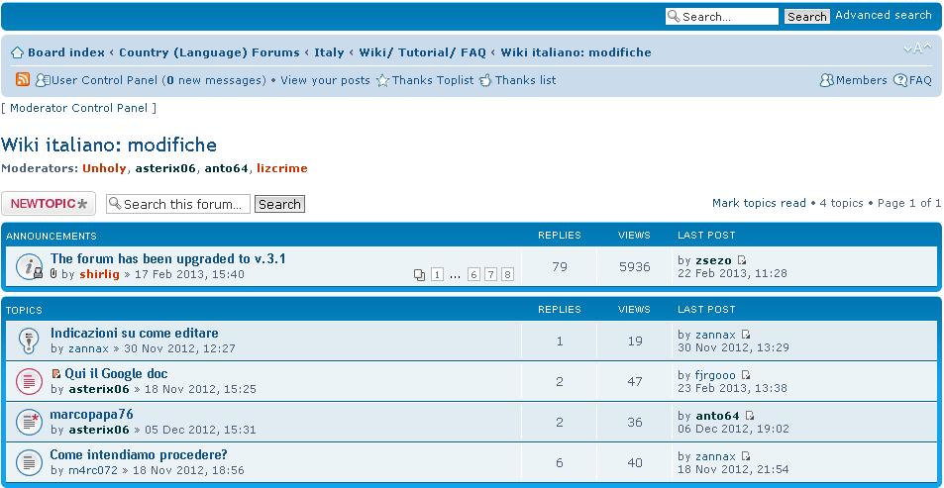Click the latest post icon next to fjrgooo
Image resolution: width=944 pixels, height=488 pixels.
click(x=746, y=375)
